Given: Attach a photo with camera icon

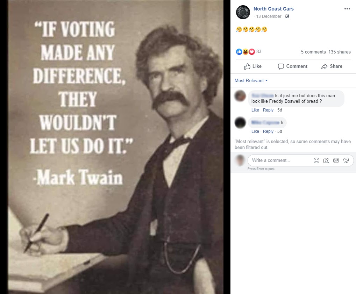Looking at the screenshot, I should pyautogui.click(x=326, y=160).
